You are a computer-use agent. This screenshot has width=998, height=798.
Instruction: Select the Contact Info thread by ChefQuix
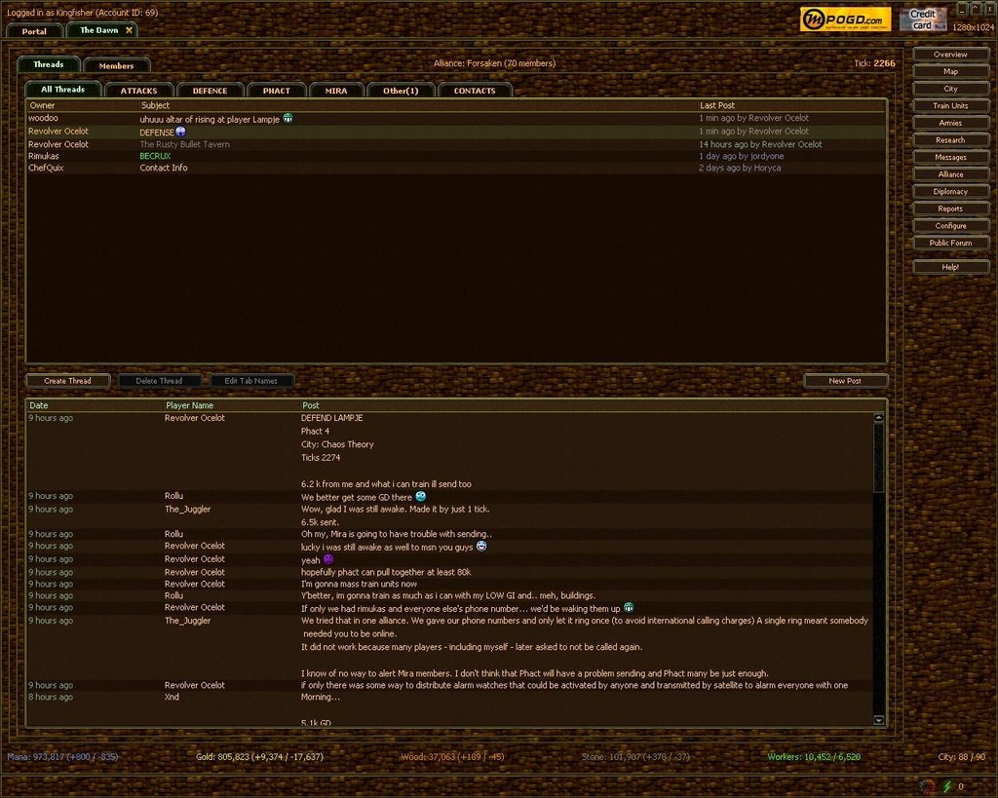[164, 168]
